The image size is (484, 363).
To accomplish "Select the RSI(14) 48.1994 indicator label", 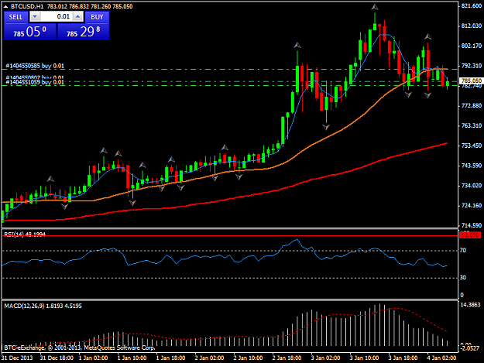I will coord(25,235).
